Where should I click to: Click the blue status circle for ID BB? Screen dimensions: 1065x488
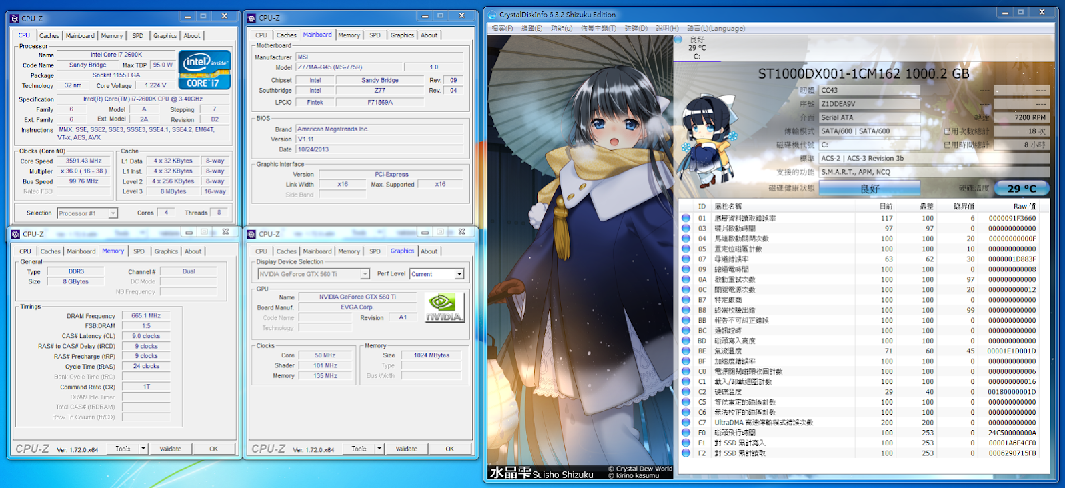pos(686,320)
